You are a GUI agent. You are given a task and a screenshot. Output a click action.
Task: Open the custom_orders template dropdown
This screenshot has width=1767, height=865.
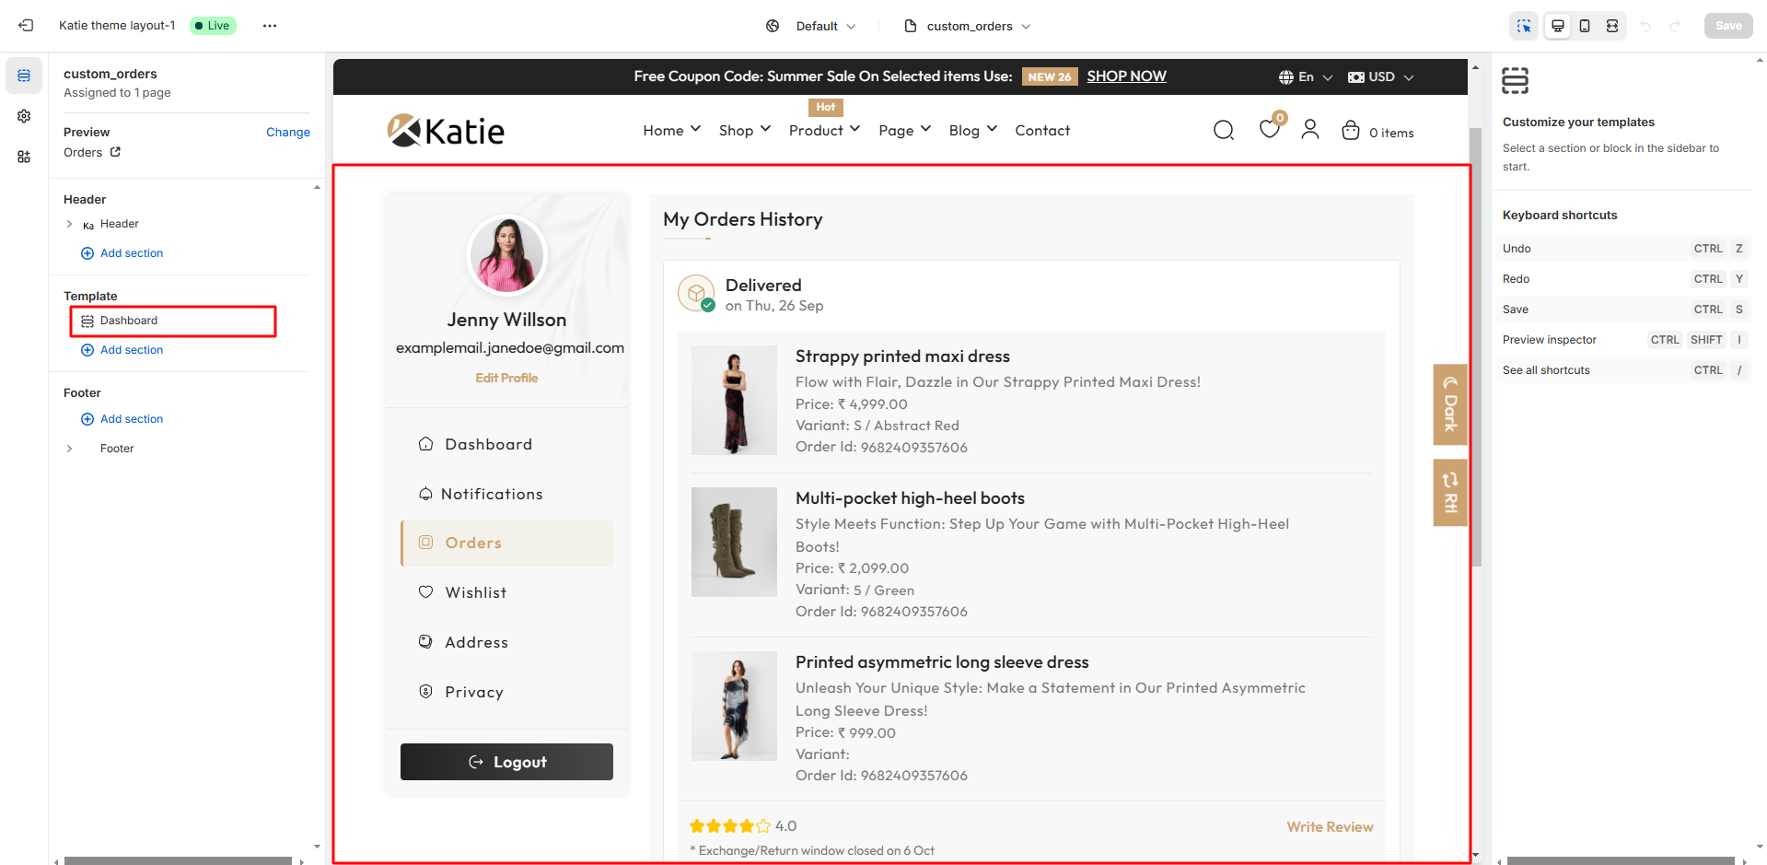(x=969, y=26)
